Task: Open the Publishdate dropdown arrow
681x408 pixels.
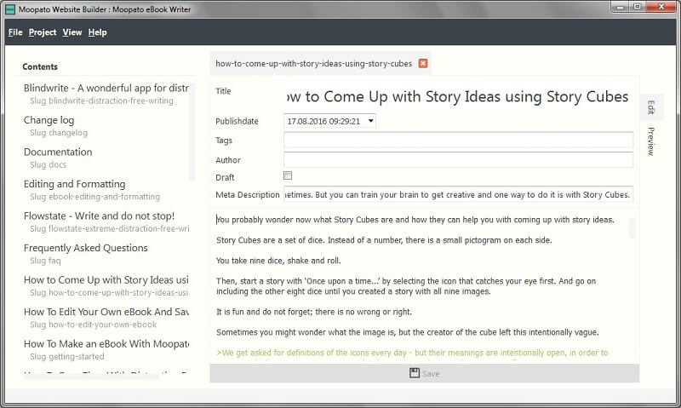Action: click(371, 121)
